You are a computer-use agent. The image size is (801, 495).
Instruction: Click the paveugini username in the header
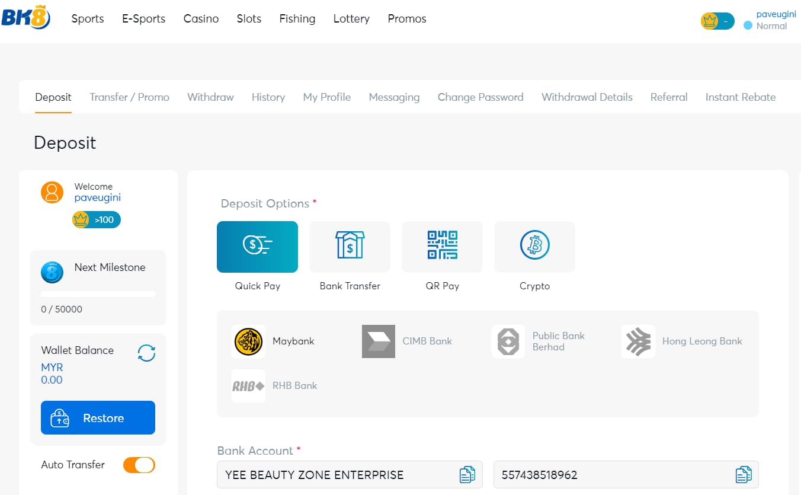click(x=776, y=14)
